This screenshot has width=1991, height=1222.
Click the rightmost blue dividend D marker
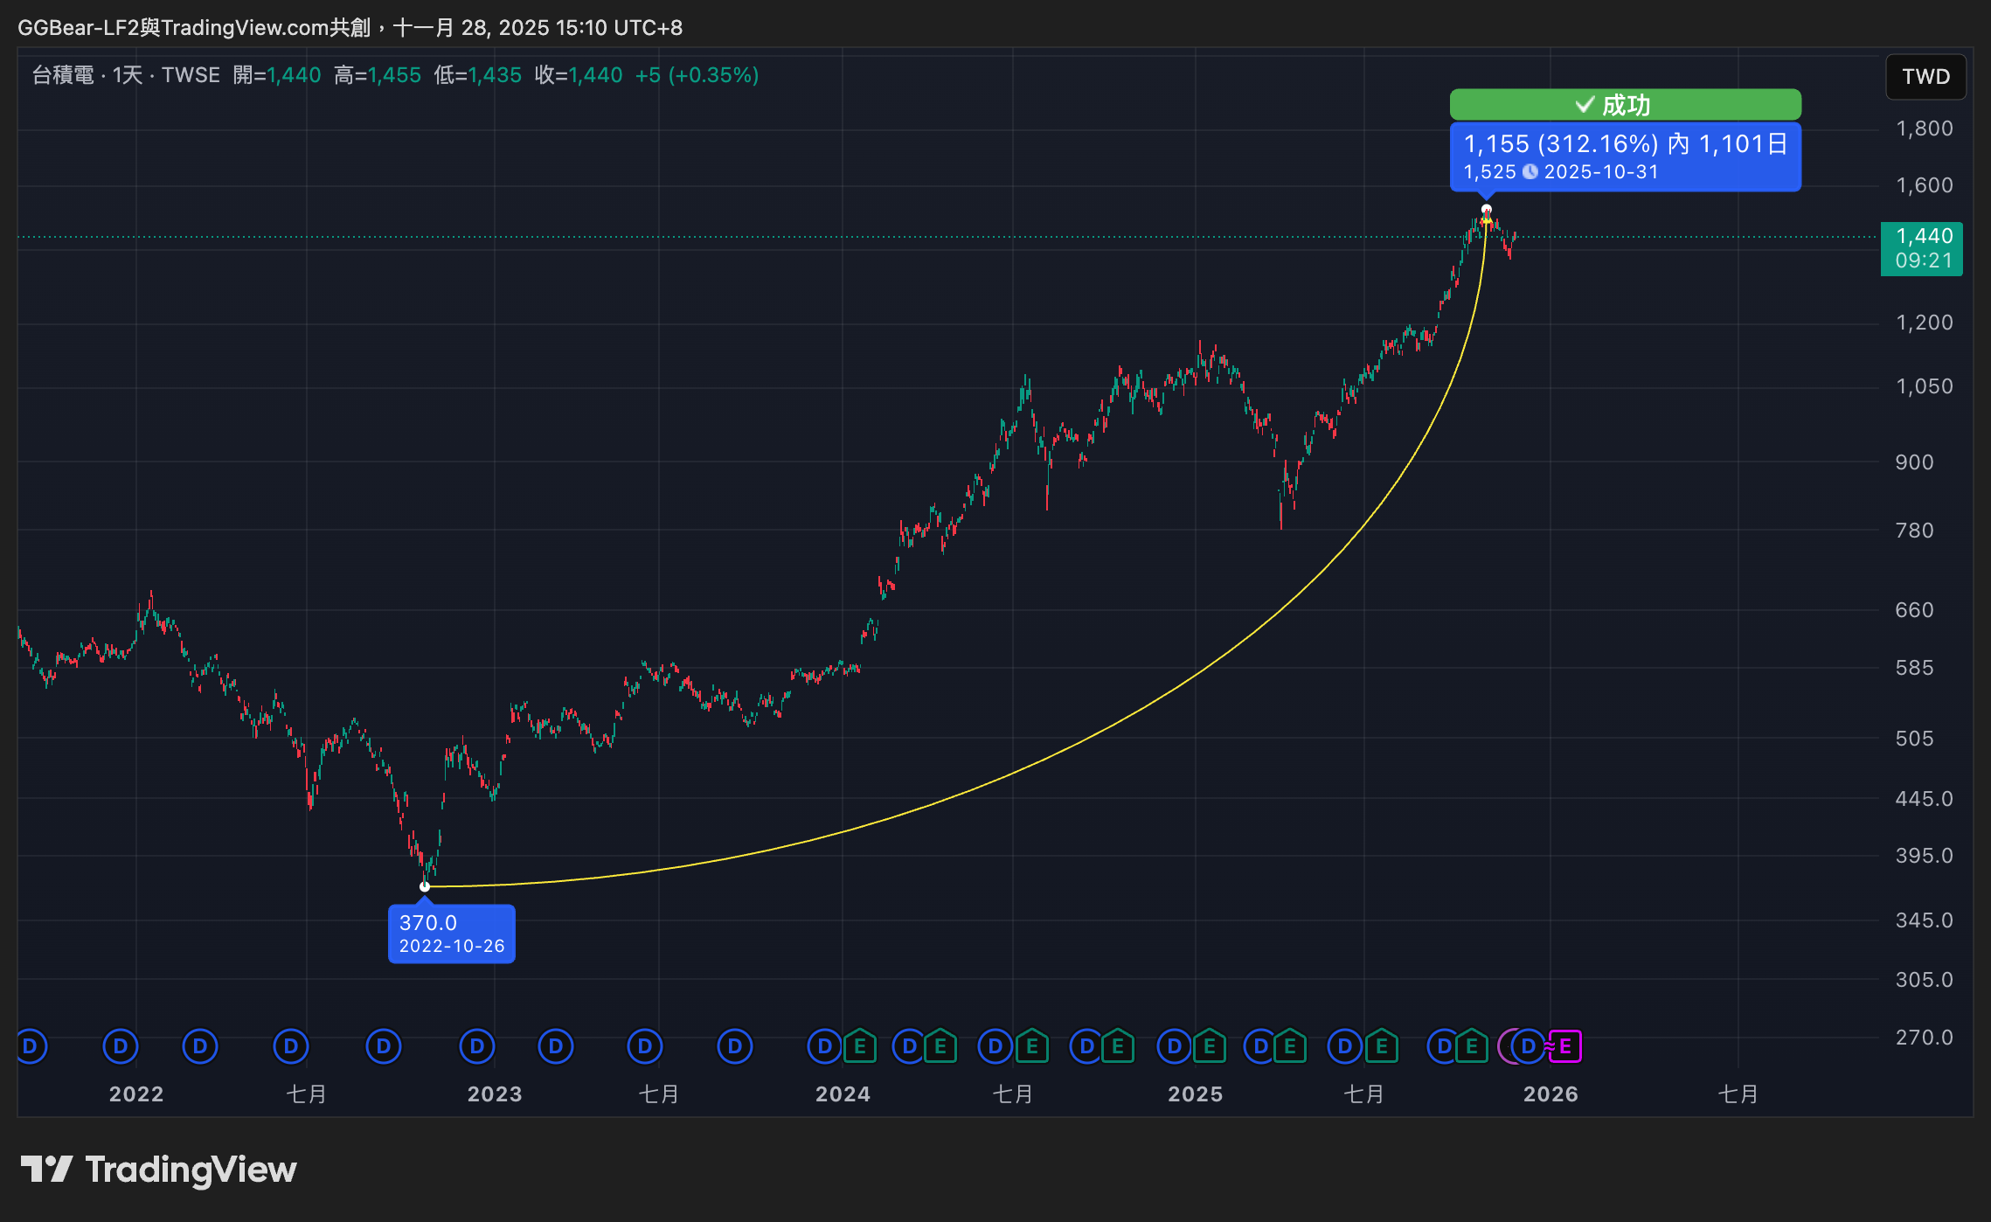click(x=1528, y=1046)
